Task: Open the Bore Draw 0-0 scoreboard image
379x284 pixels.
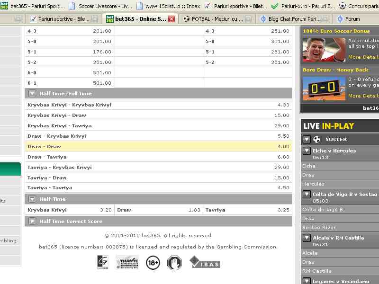Action: click(x=324, y=89)
